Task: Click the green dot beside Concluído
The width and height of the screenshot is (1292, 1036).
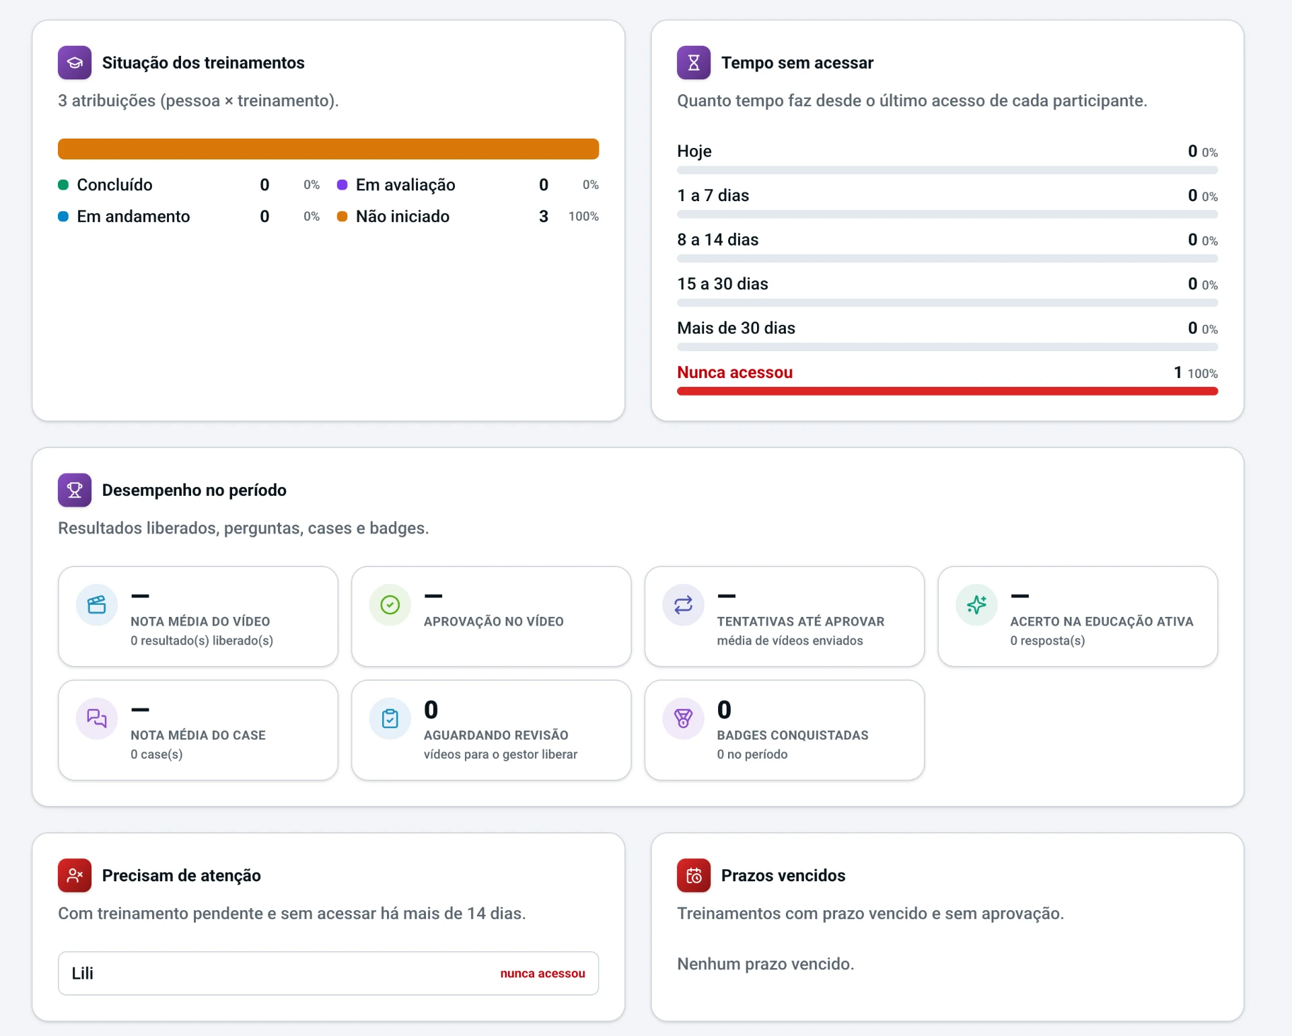Action: coord(63,185)
